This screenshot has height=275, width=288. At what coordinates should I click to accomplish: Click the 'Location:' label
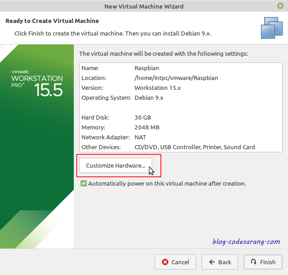[94, 78]
